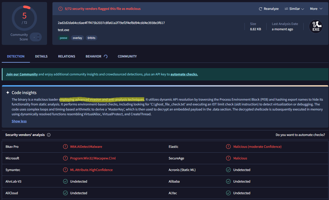This screenshot has width=329, height=200.
Task: Collapse Code insights with Show less
Action: coord(19,121)
